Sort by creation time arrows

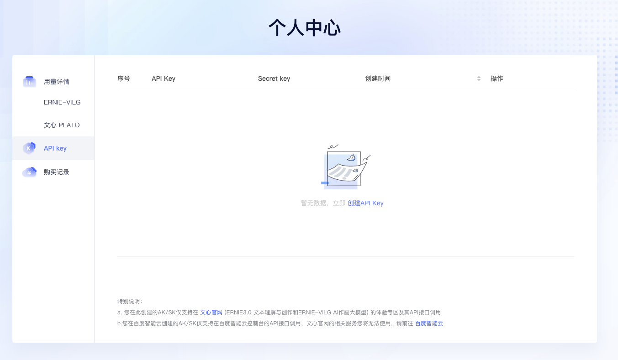click(479, 78)
